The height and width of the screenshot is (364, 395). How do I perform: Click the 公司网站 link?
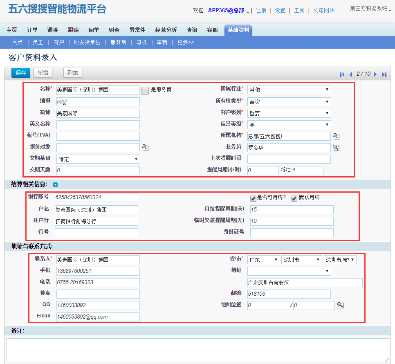[x=323, y=10]
